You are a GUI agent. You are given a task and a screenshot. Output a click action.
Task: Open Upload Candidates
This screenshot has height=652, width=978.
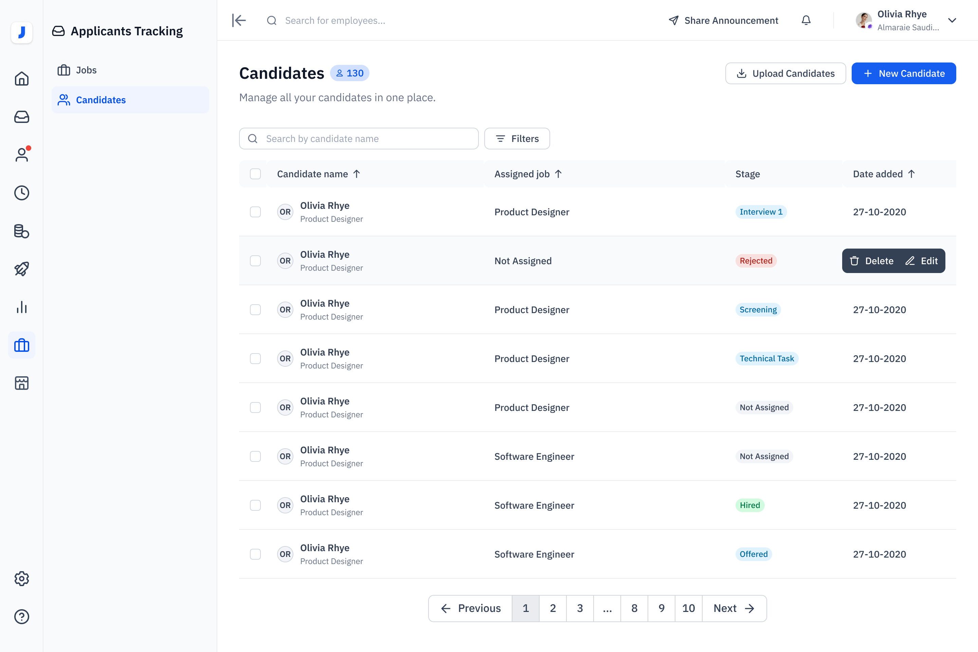785,73
